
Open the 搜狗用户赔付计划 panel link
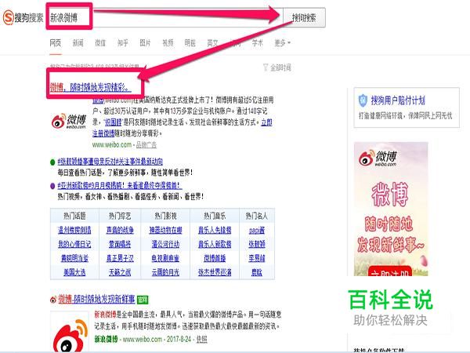(x=398, y=100)
